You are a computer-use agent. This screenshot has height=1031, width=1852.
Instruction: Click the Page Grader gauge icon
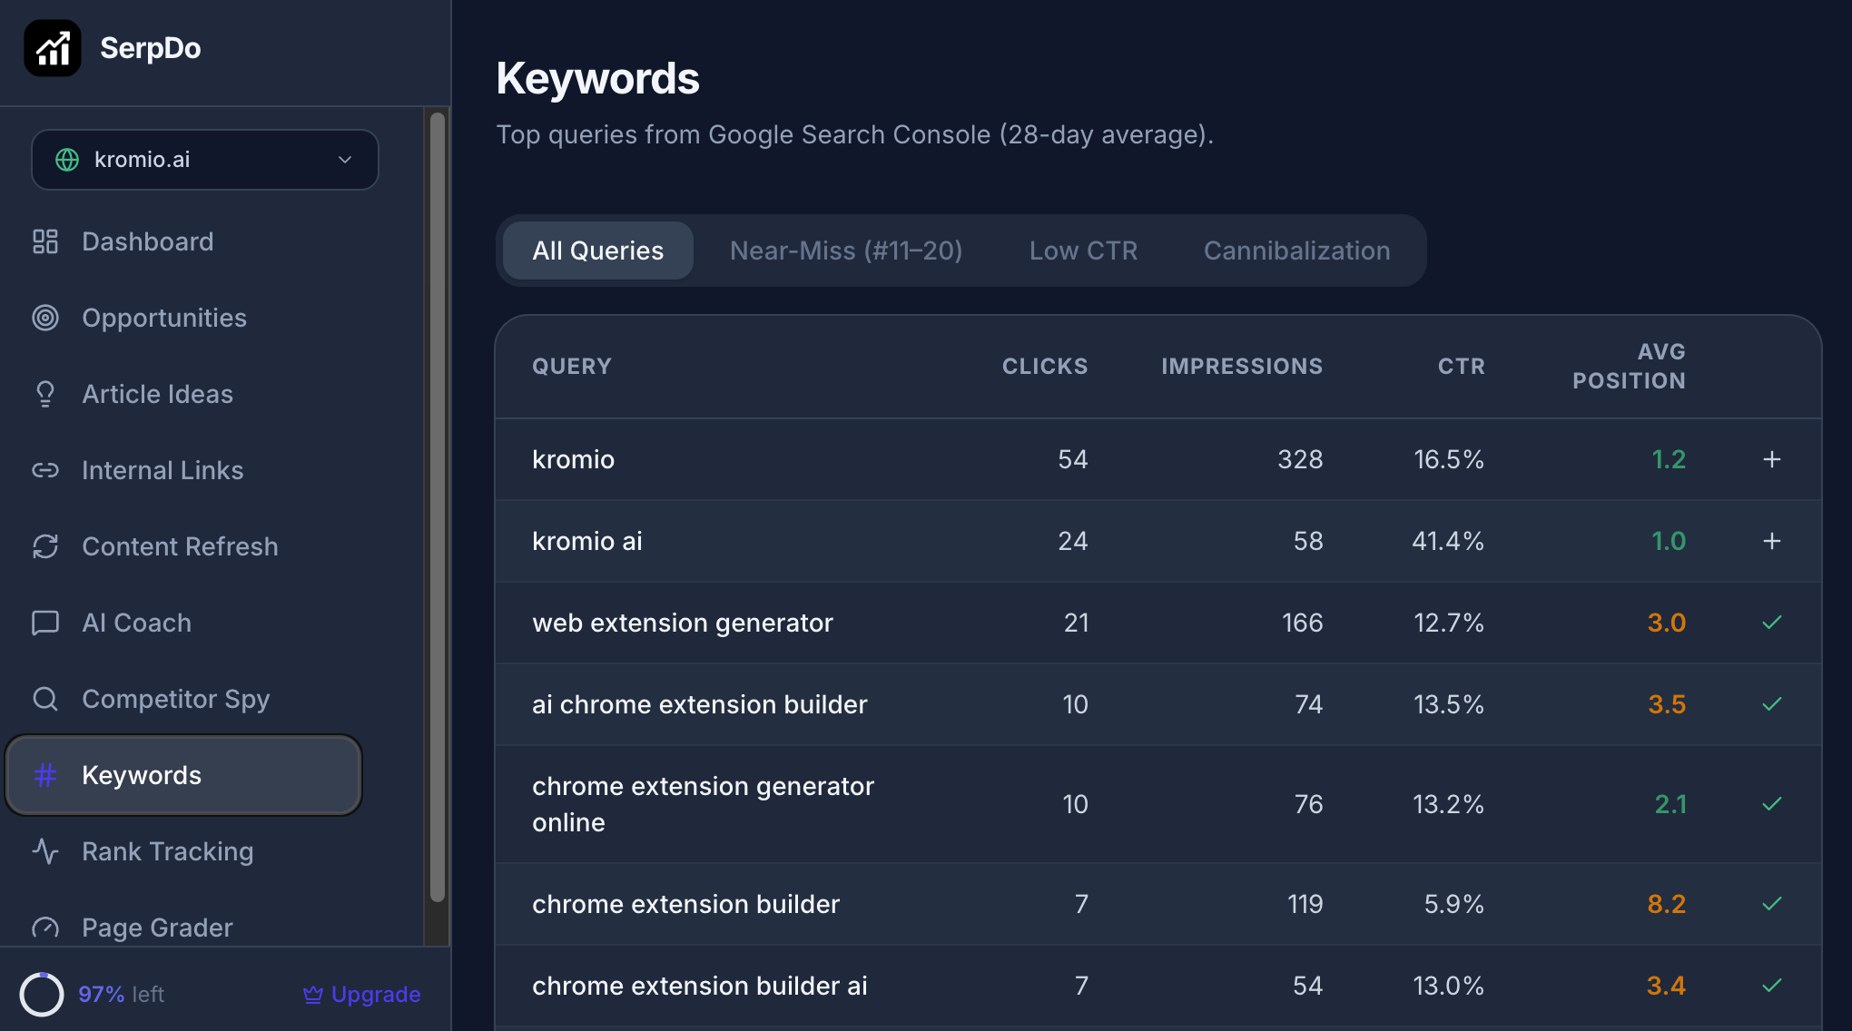[45, 928]
